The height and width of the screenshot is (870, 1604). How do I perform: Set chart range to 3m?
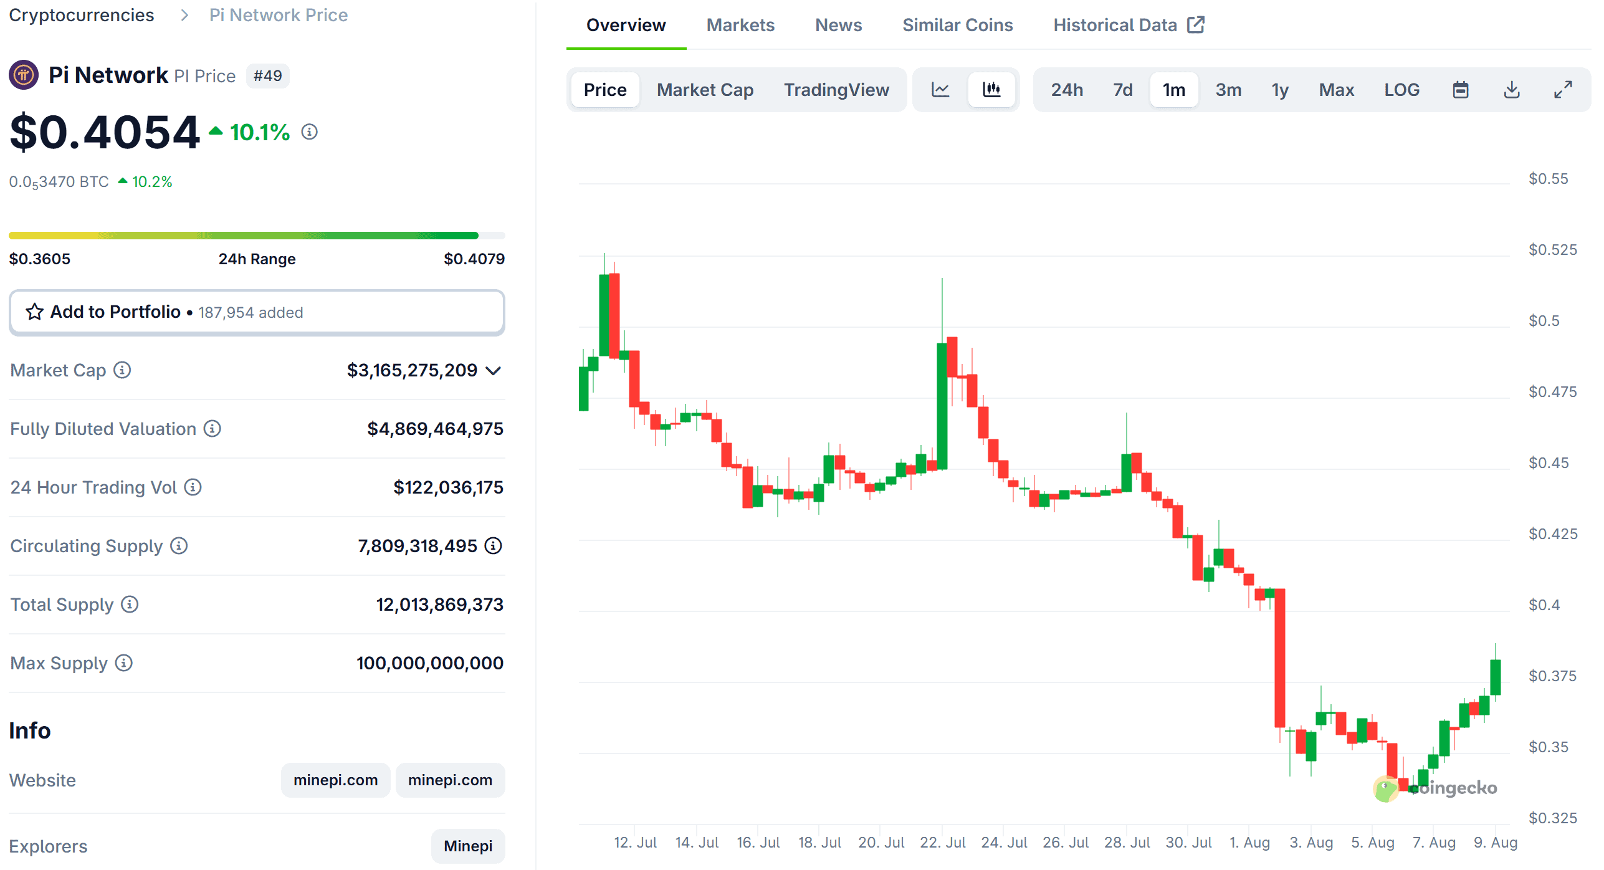coord(1228,90)
